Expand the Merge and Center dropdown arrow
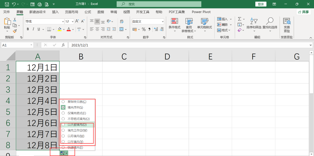This screenshot has height=156, width=314. [x=126, y=29]
